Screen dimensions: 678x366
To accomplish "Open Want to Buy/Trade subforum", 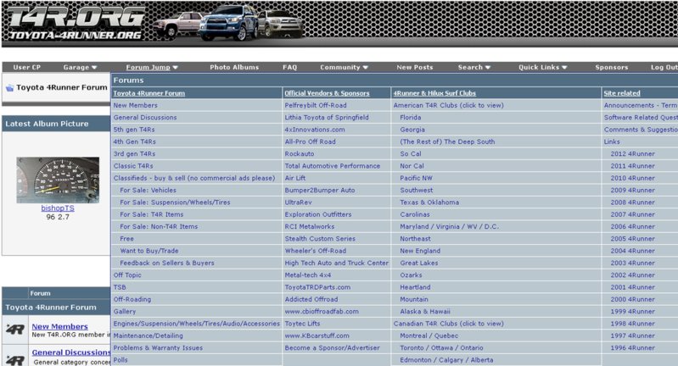I will pos(149,251).
